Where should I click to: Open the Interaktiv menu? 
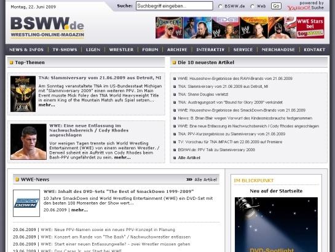tap(210, 50)
